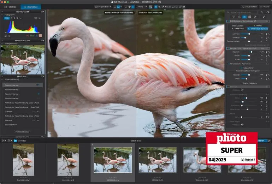Switch to the Fotothek tab
The height and width of the screenshot is (184, 272).
tap(10, 7)
